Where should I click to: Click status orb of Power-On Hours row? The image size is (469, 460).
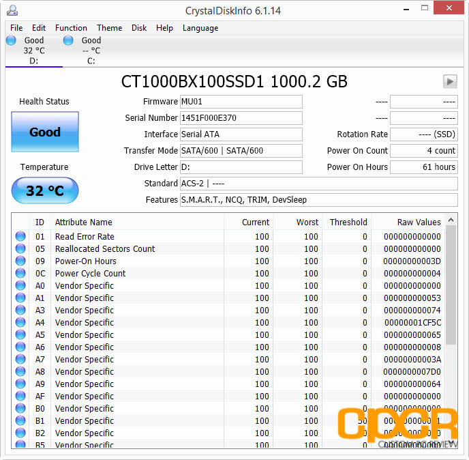(20, 261)
